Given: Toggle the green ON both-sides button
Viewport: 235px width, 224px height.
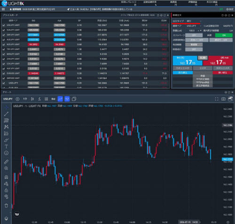Looking at the screenshot, I should tap(224, 35).
